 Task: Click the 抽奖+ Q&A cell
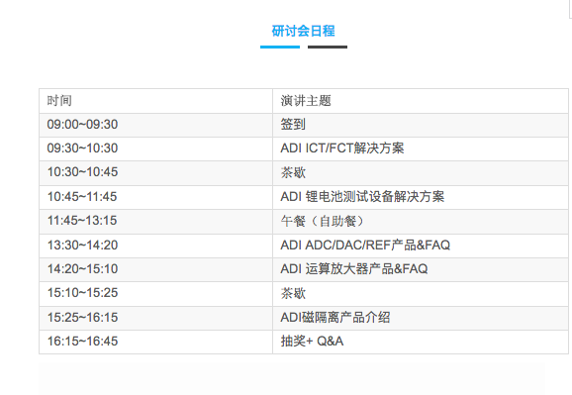[x=421, y=342]
